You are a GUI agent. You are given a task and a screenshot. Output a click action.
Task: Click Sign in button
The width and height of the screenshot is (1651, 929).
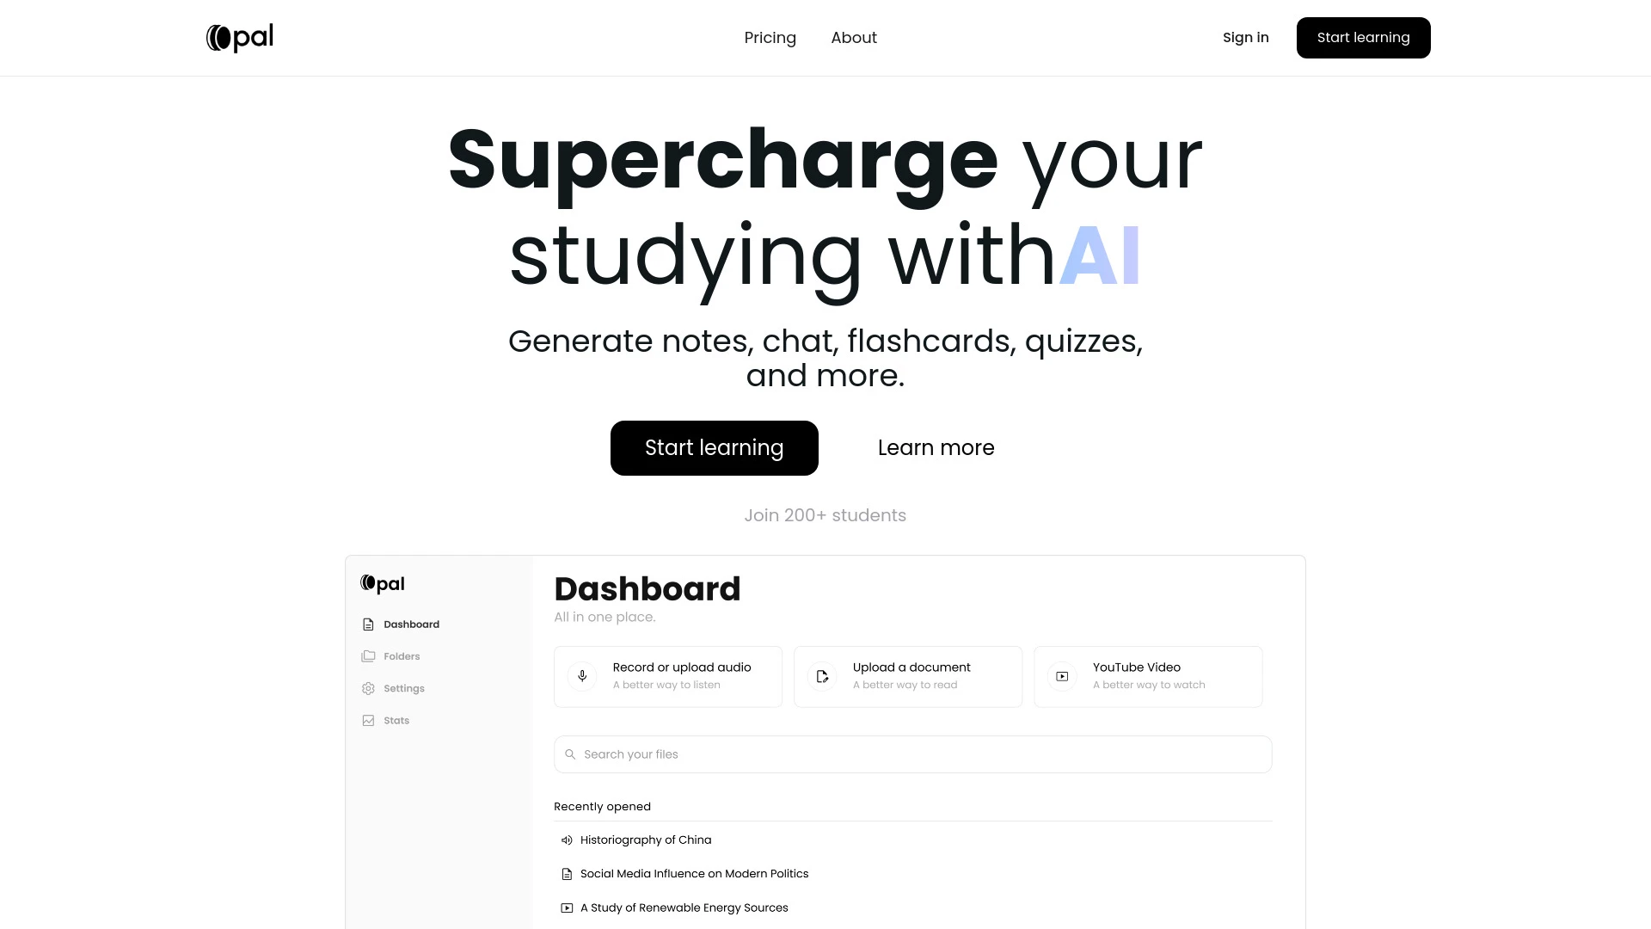click(x=1245, y=38)
